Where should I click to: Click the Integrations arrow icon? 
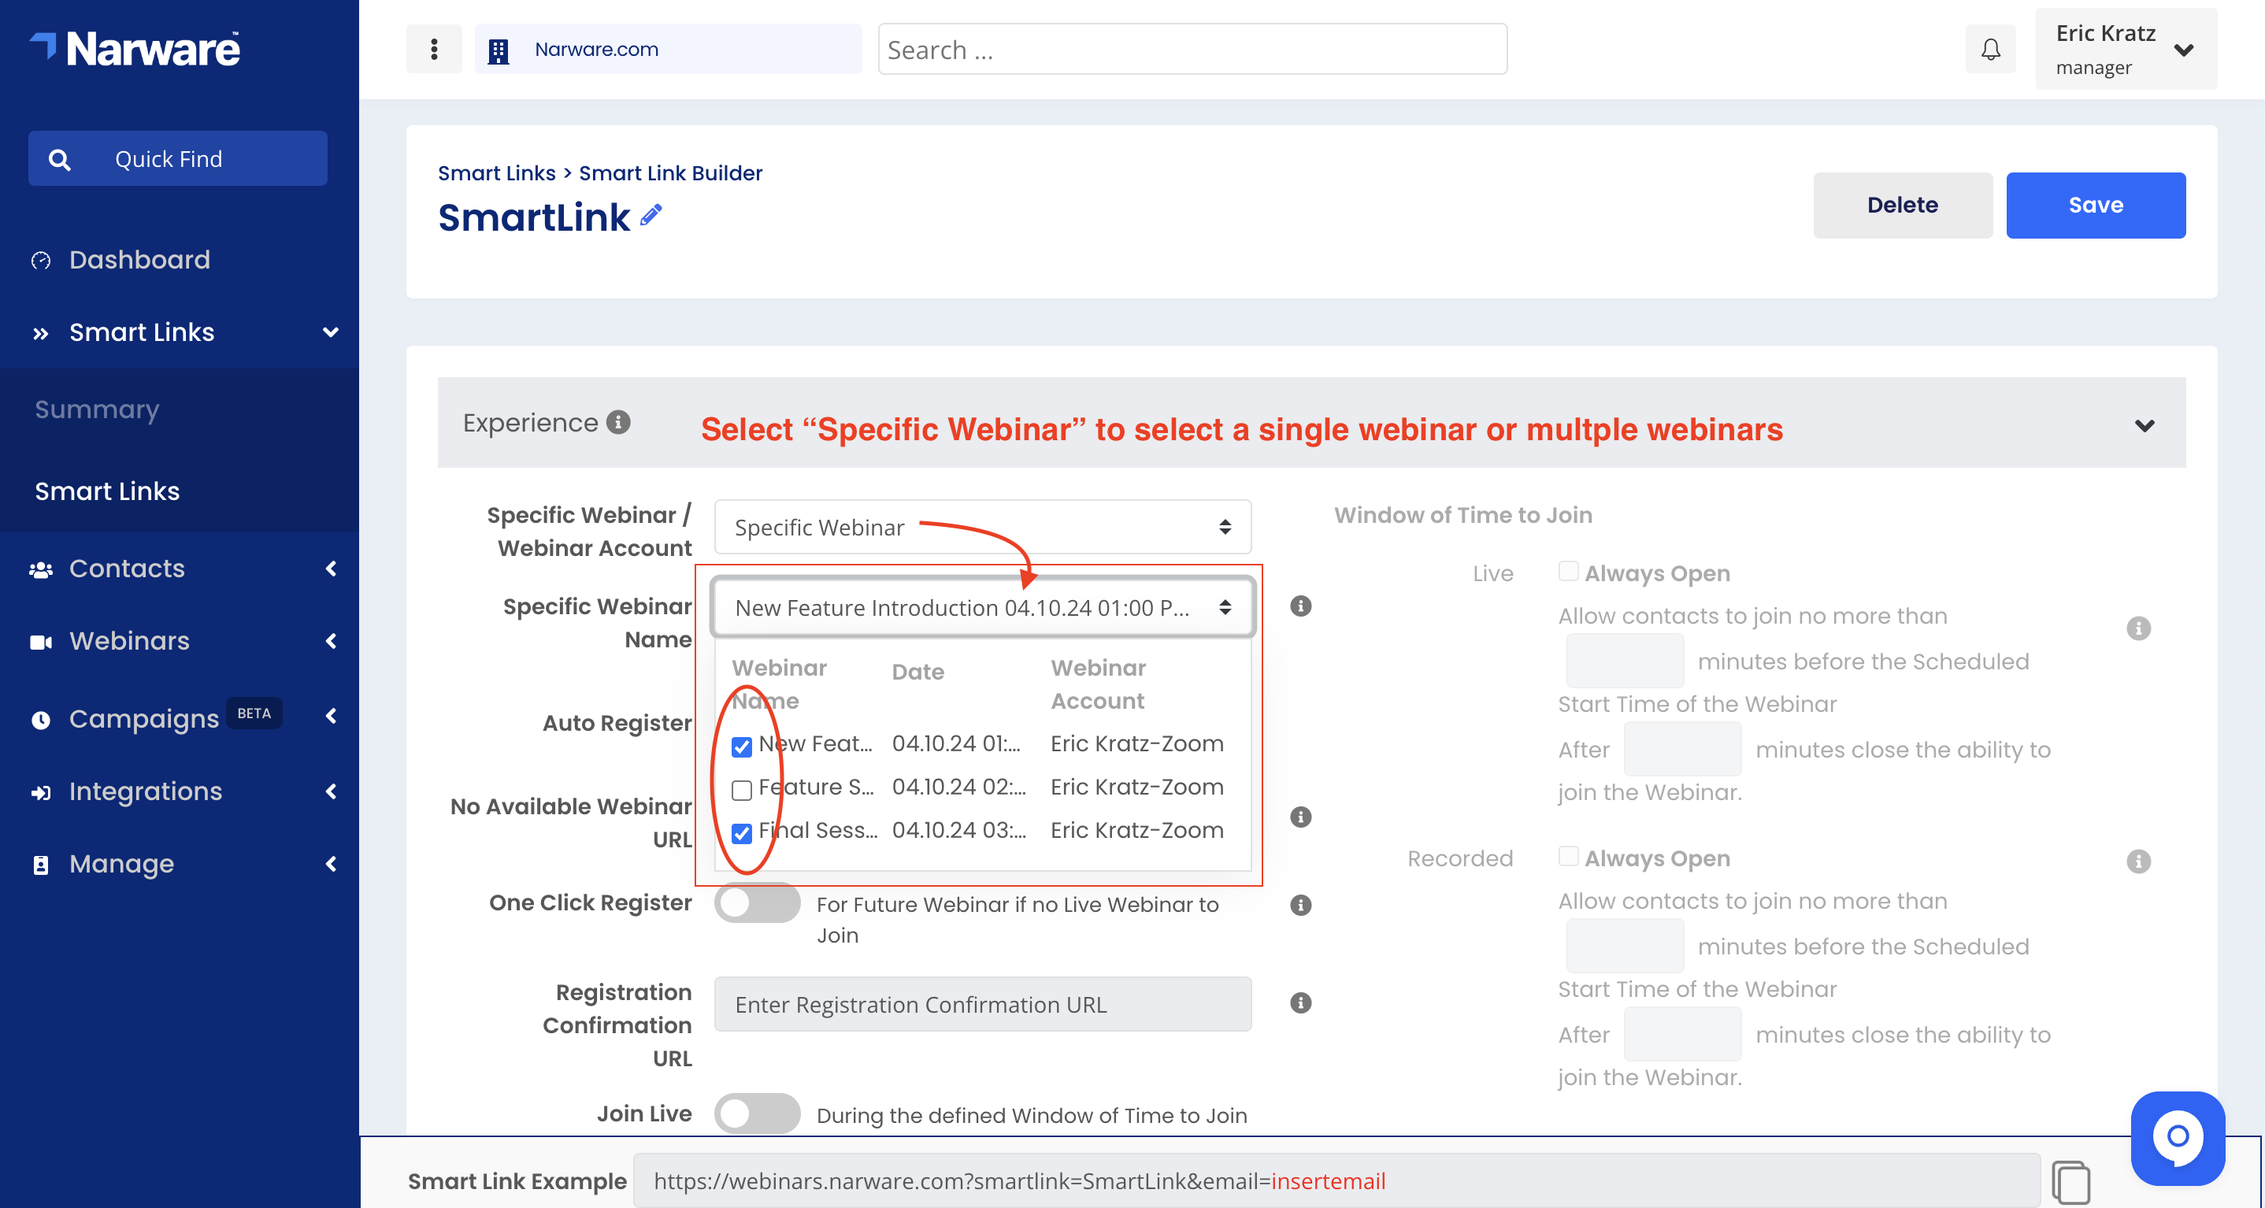click(40, 792)
